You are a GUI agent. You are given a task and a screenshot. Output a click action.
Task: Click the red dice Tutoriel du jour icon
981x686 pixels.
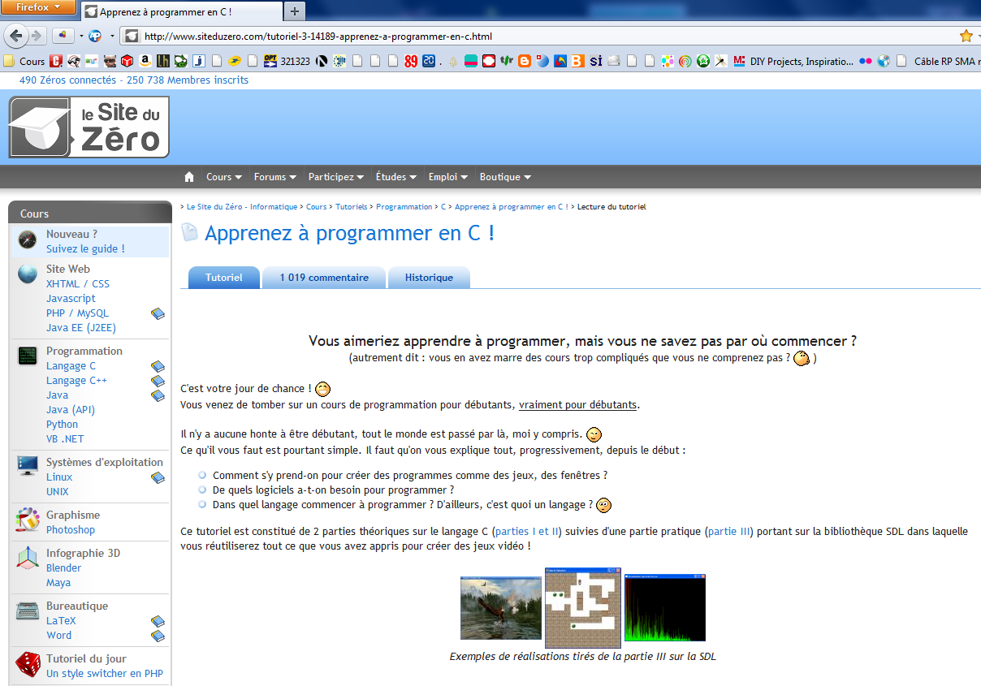[28, 665]
